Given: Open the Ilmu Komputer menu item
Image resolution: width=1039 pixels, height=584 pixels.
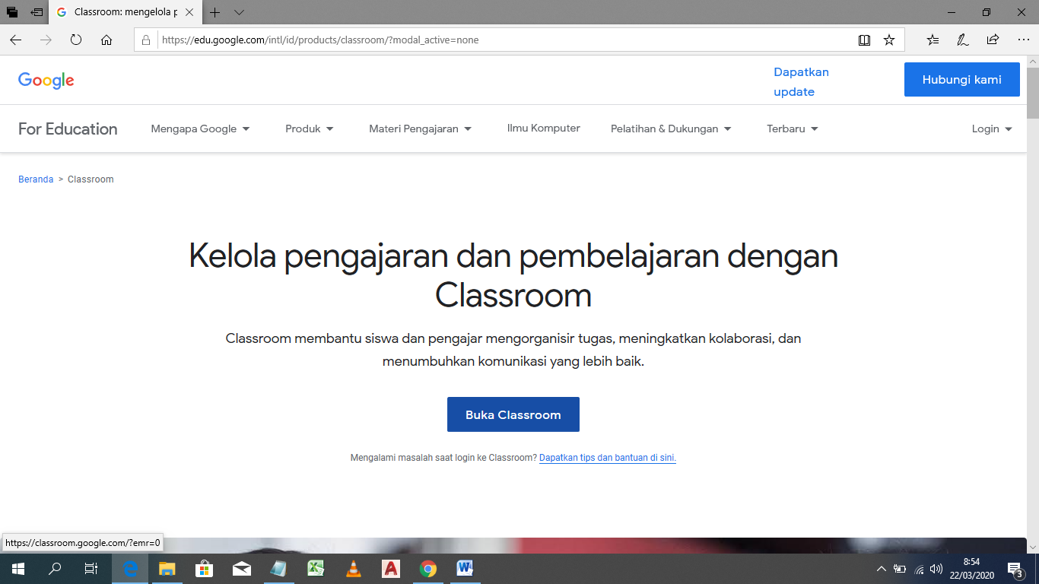Looking at the screenshot, I should click(x=544, y=129).
